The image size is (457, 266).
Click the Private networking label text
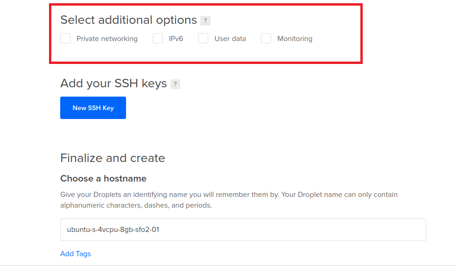coord(107,39)
